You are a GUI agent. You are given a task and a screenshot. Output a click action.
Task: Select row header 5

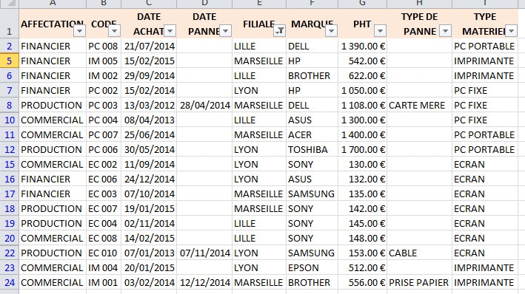pyautogui.click(x=10, y=61)
